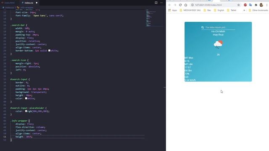Open the Tablet bookmark folder
This screenshot has height=151, width=269.
[x=232, y=10]
